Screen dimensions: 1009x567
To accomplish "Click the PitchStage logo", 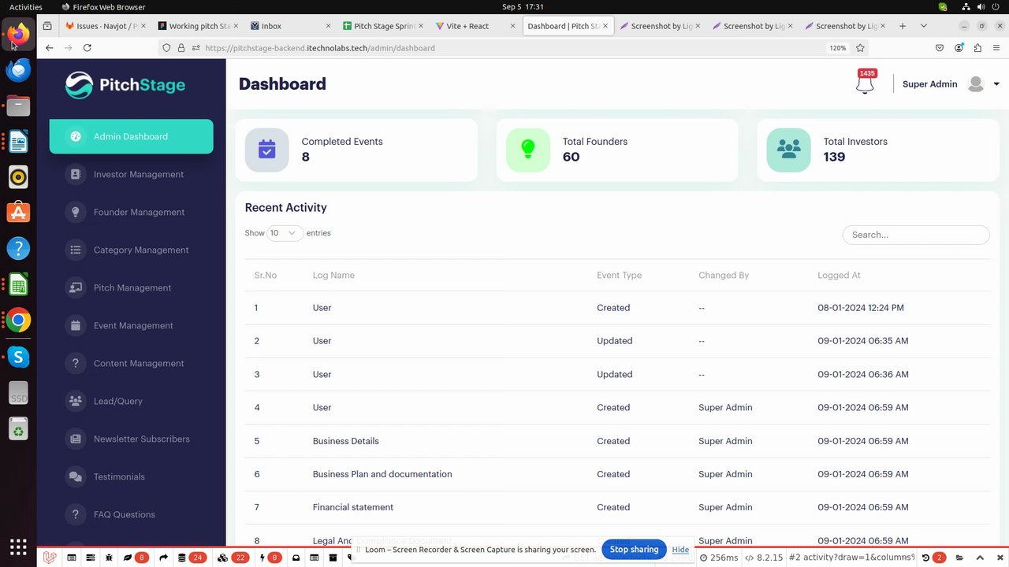I will [125, 85].
